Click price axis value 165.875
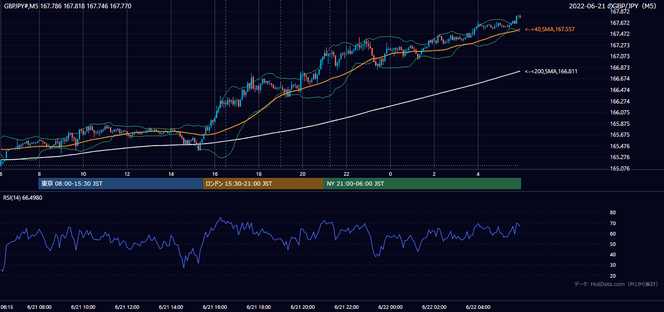This screenshot has height=312, width=664. 619,124
